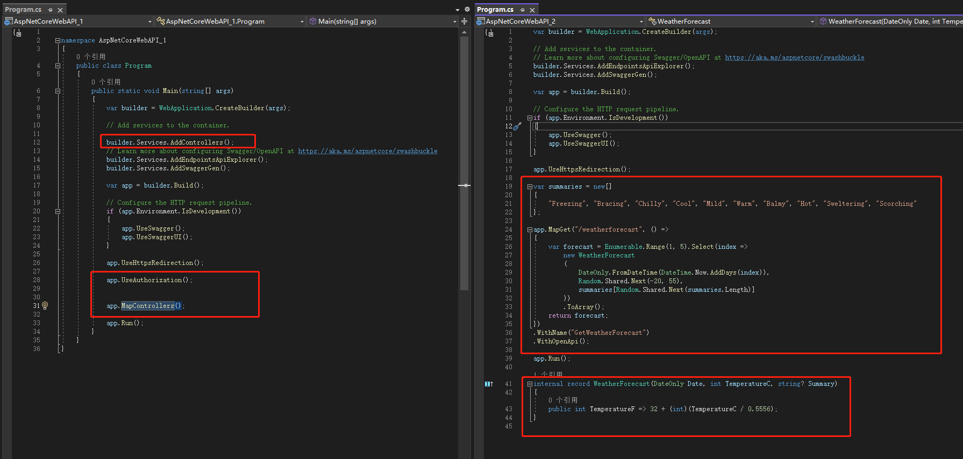Collapse the WeatherForecast record region
This screenshot has height=459, width=963.
point(530,384)
